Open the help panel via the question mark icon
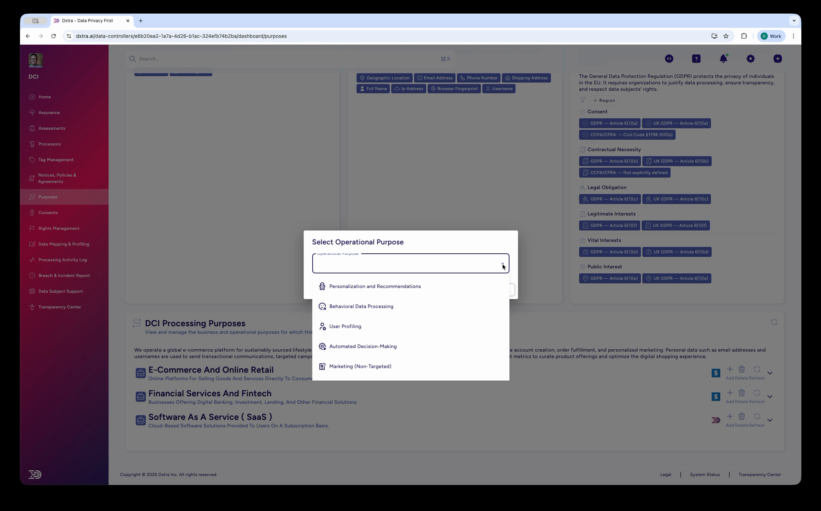The height and width of the screenshot is (511, 821). (696, 59)
